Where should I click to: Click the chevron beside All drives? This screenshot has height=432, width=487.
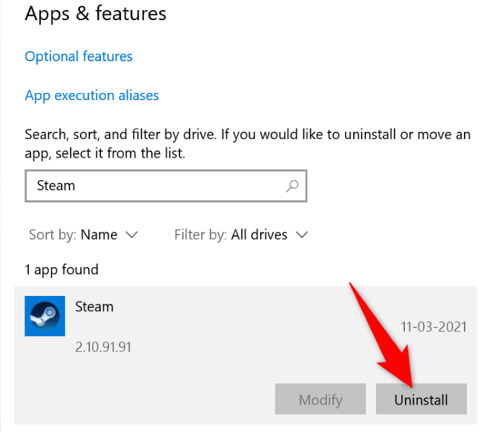pyautogui.click(x=302, y=235)
